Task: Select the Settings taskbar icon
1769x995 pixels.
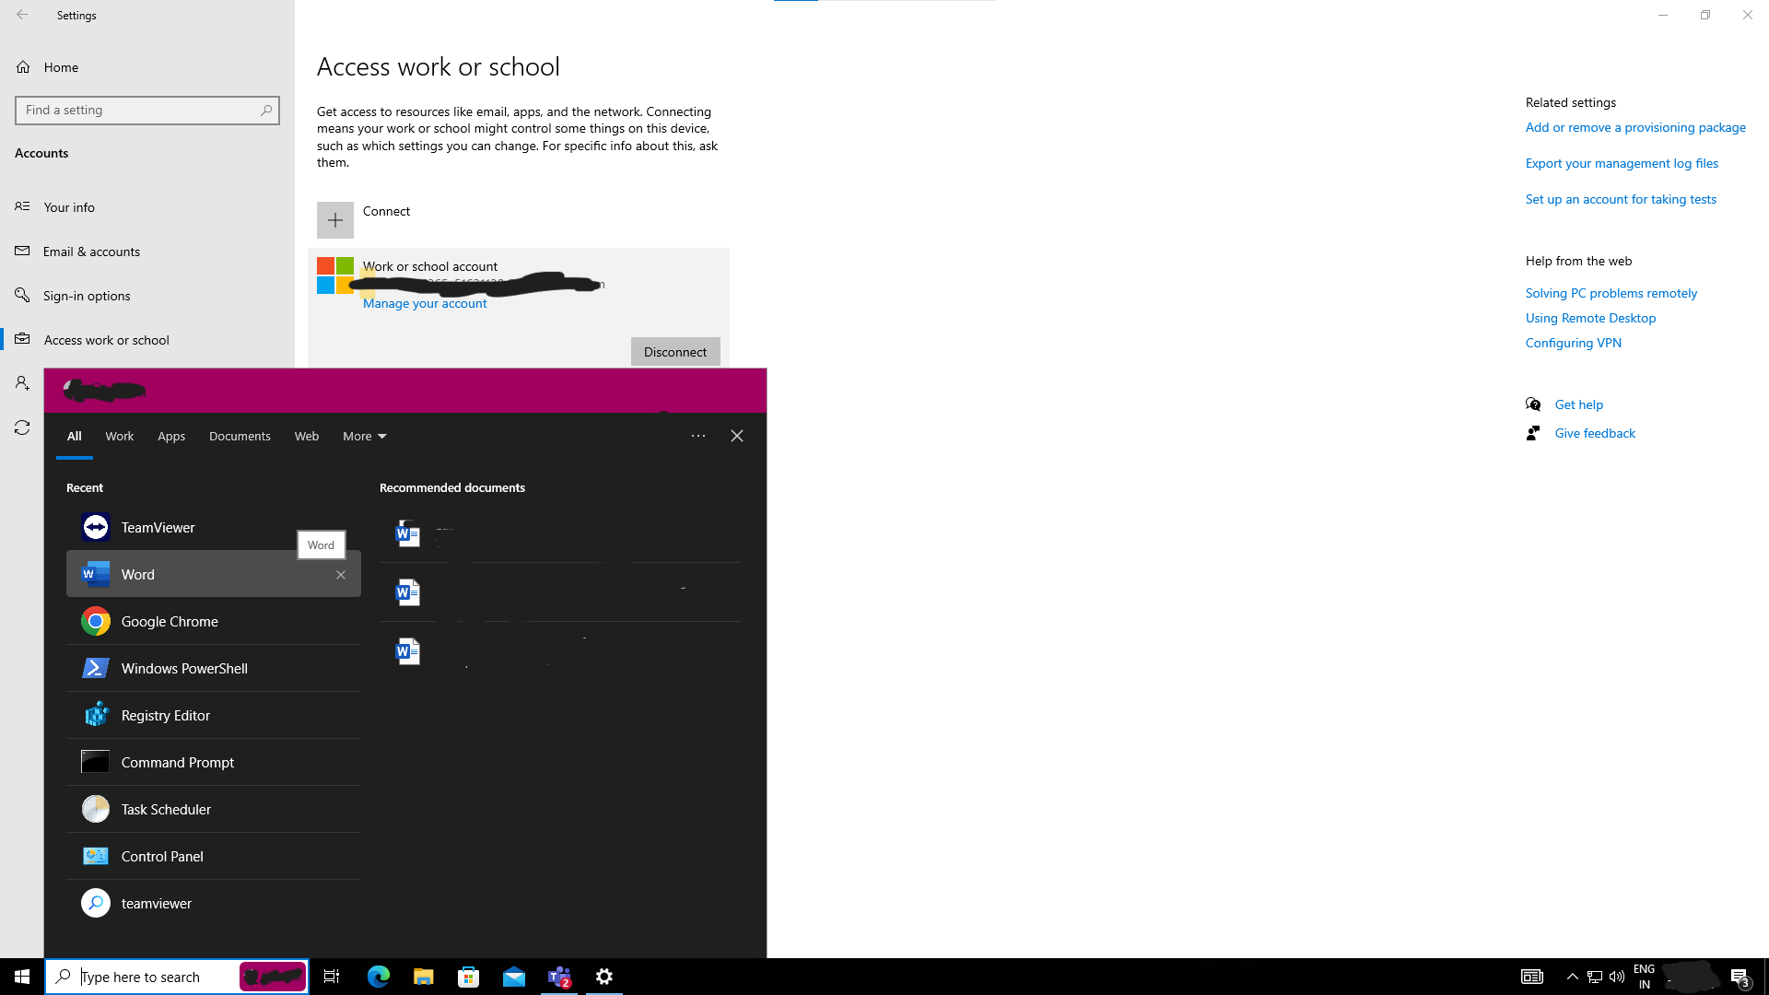Action: click(604, 977)
